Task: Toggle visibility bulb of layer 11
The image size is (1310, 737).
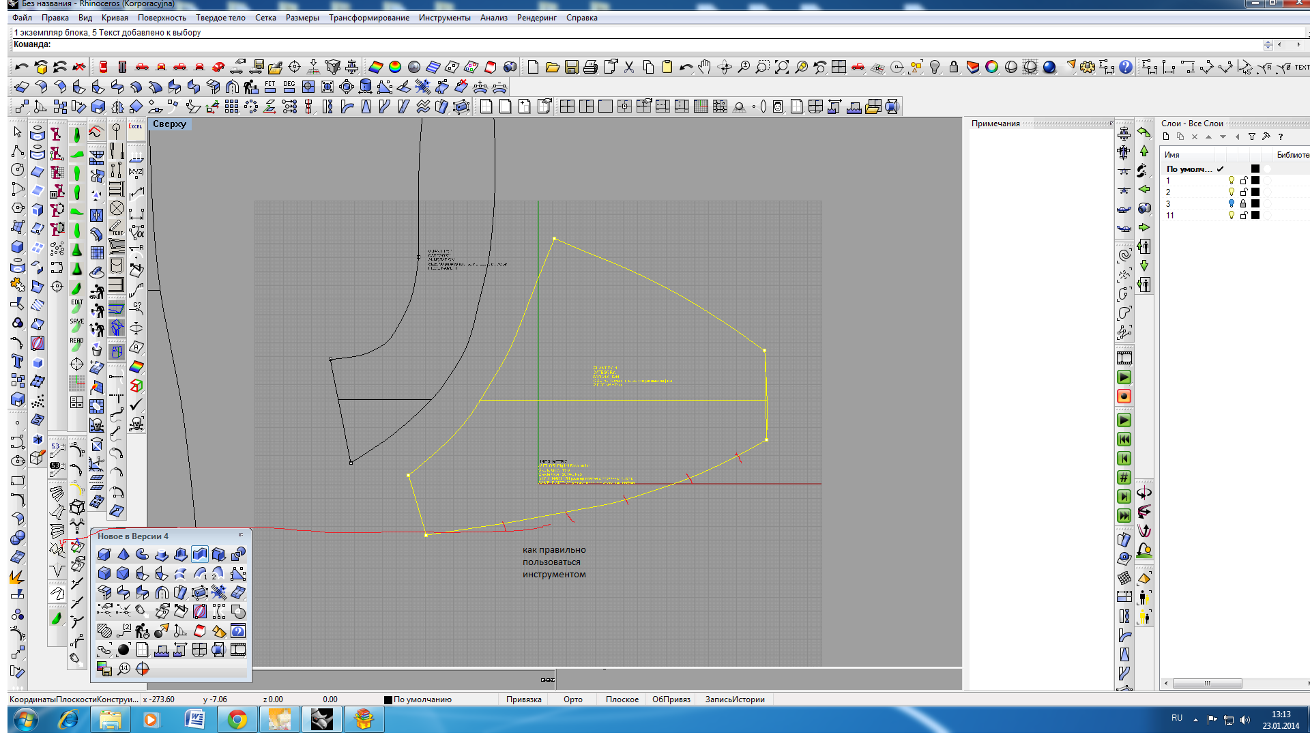Action: (1232, 216)
